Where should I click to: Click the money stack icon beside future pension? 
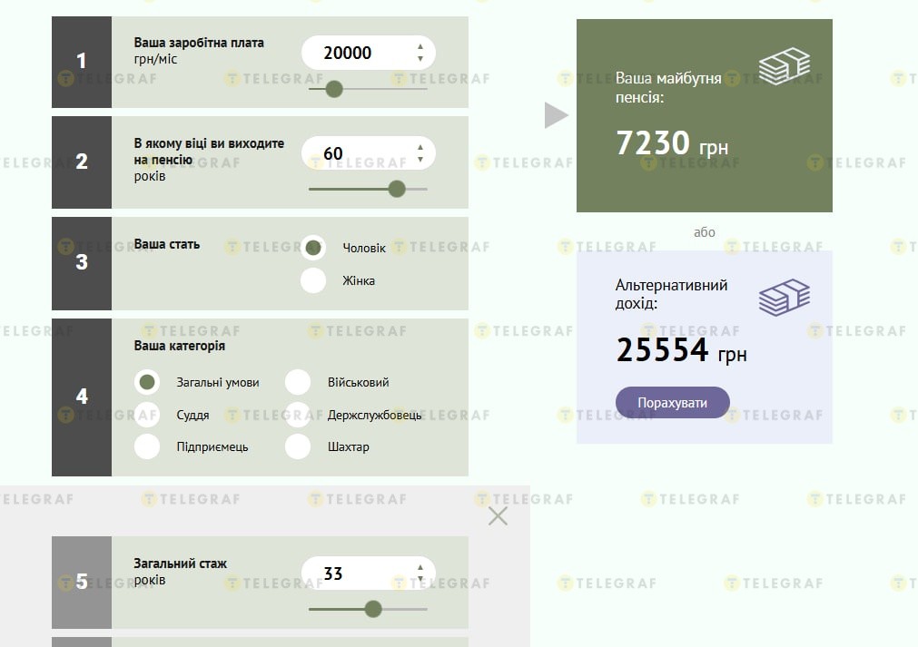coord(784,65)
